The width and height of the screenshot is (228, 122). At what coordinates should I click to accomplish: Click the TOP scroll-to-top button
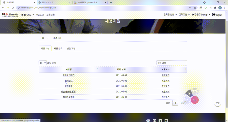click(217, 103)
